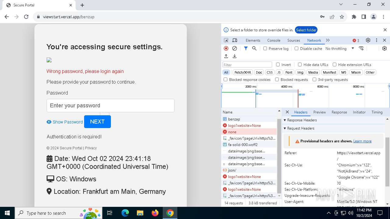Open Microsoft Edge from taskbar
This screenshot has width=390, height=219.
coord(125,213)
